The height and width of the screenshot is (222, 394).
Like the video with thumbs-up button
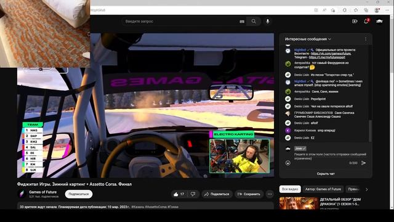tap(179, 194)
